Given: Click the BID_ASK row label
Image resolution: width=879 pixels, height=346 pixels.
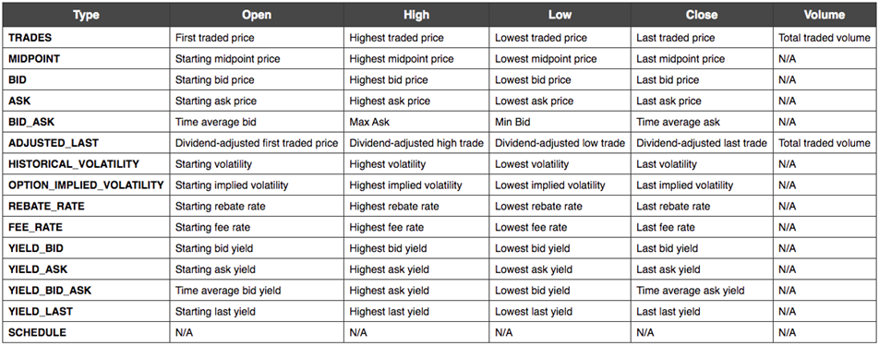Looking at the screenshot, I should (87, 122).
